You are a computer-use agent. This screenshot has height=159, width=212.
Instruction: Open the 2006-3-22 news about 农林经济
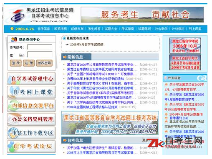point(101,98)
